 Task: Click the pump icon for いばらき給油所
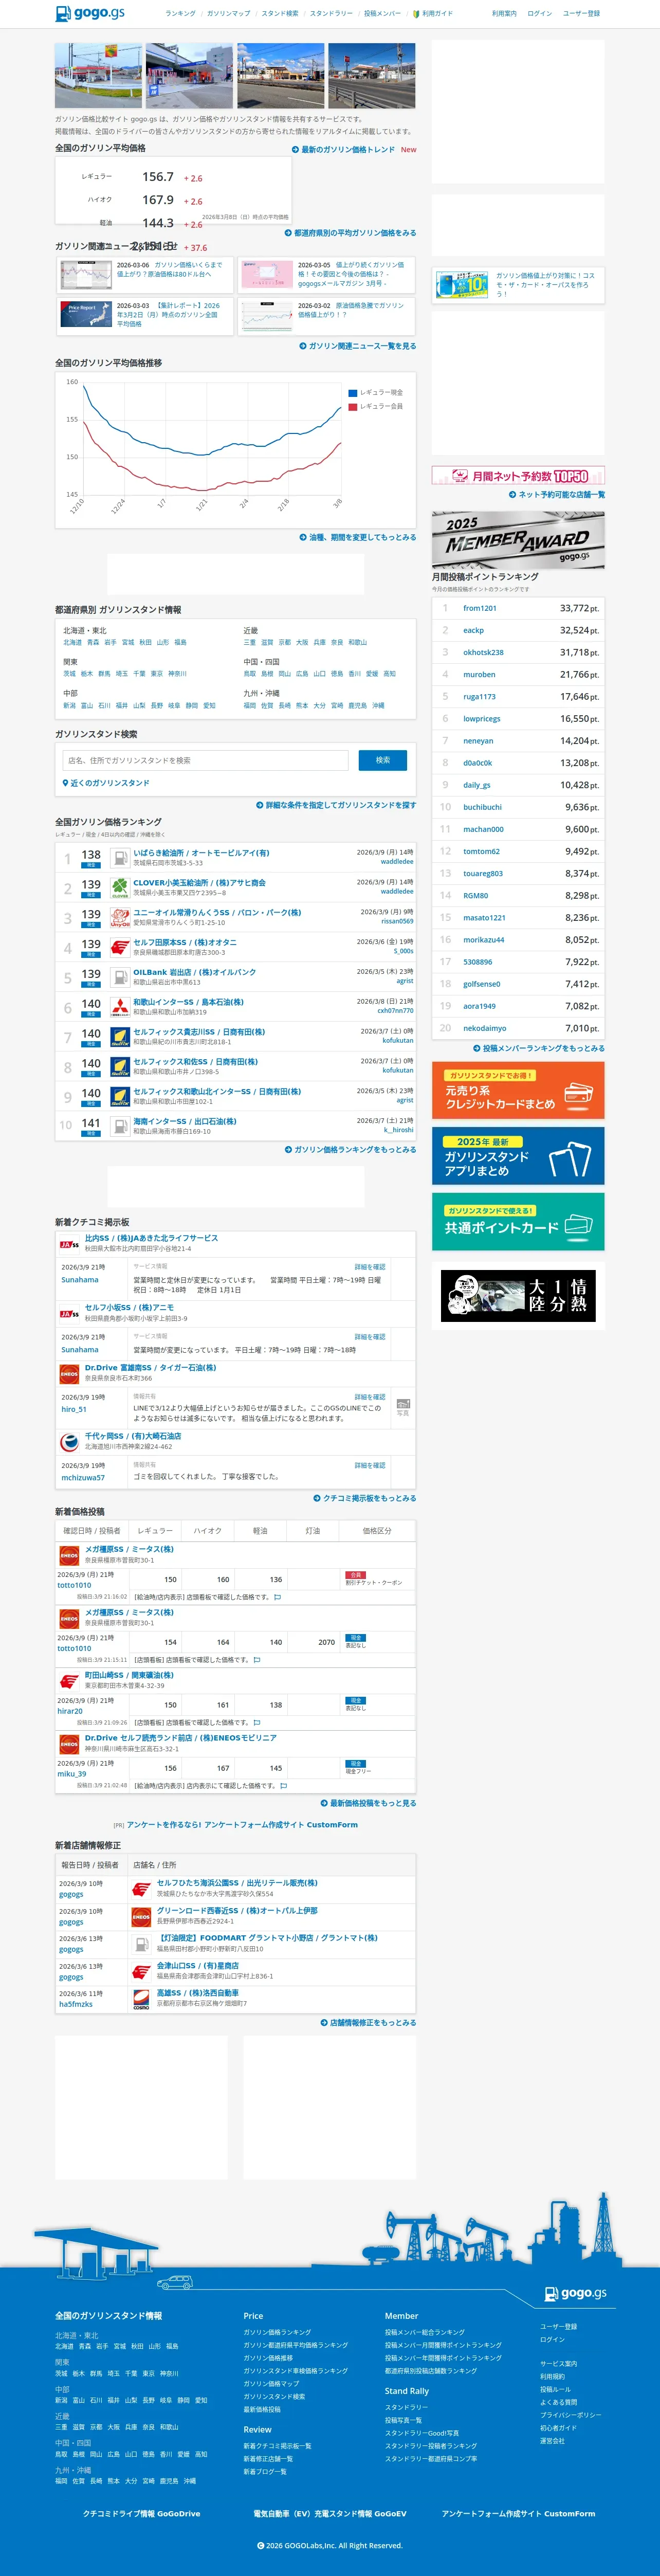pyautogui.click(x=120, y=858)
